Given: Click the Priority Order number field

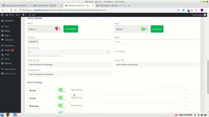Looking at the screenshot, I should (x=69, y=52).
